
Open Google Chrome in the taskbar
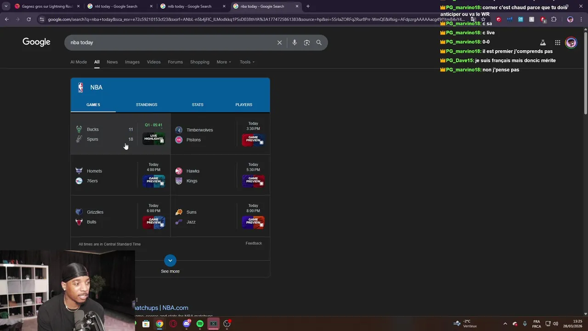click(159, 324)
